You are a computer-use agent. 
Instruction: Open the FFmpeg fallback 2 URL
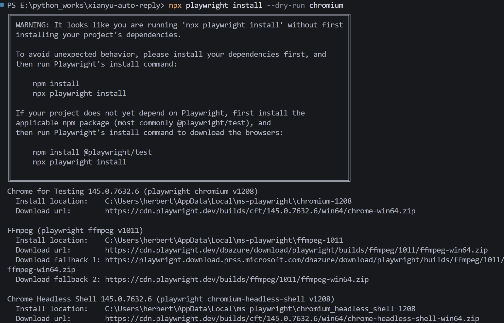pyautogui.click(x=236, y=280)
